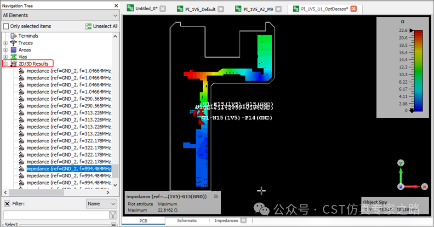Collapse the Select section
Viewport: 434px width, 227px height.
coord(114,224)
